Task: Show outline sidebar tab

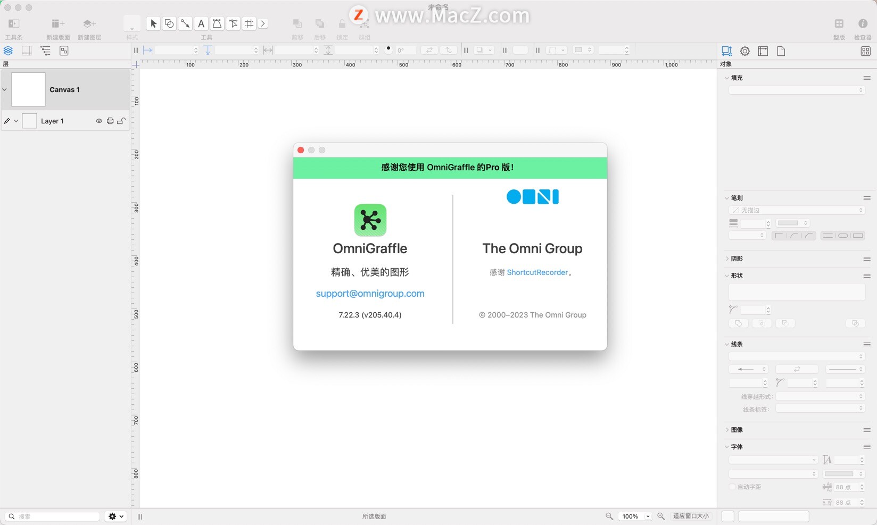Action: [45, 51]
